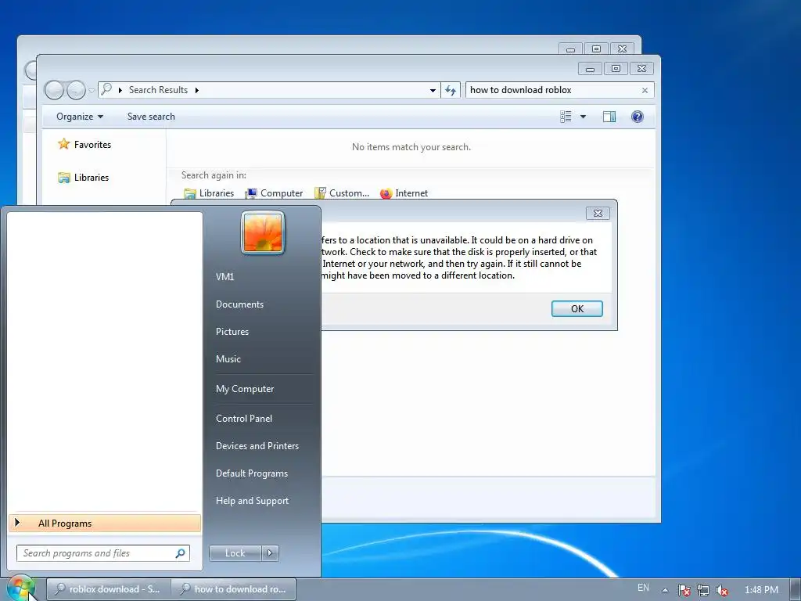Viewport: 801px width, 601px height.
Task: Open Pictures from the Start menu
Action: (232, 332)
